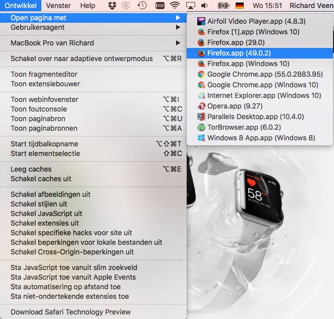Toggle Schakel specifieke hacks voor site uit
Image resolution: width=334 pixels, height=319 pixels.
coord(93,233)
